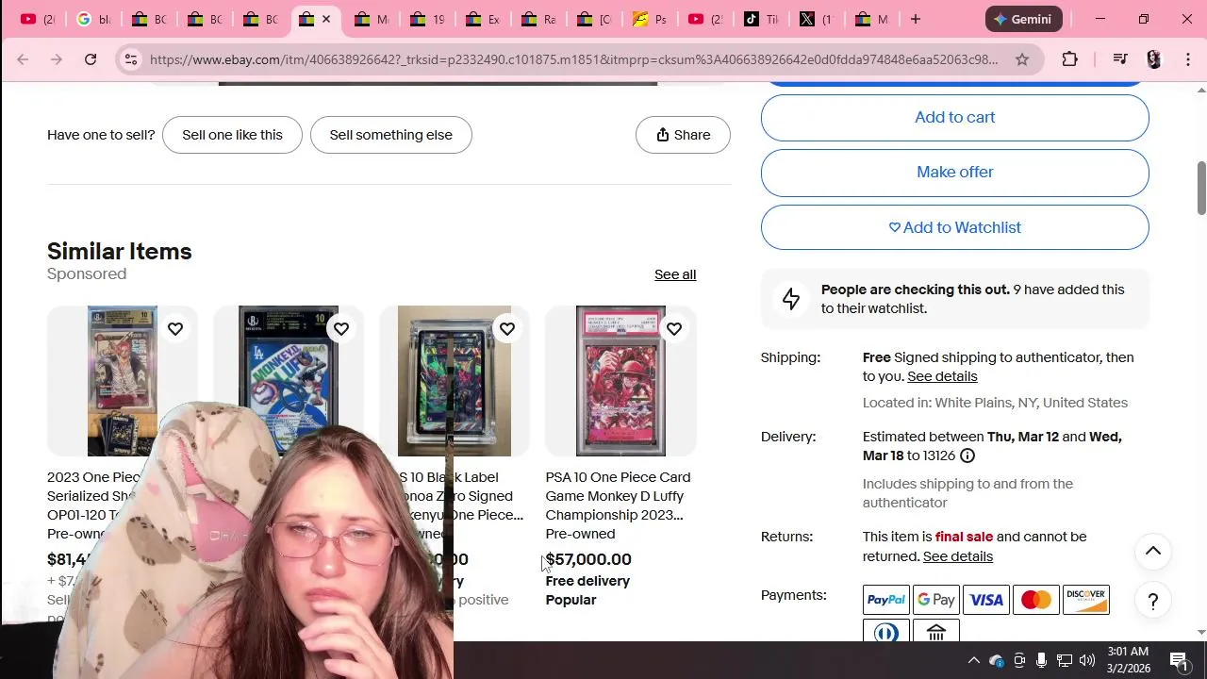
Task: Open shipping See details link
Action: 942,376
